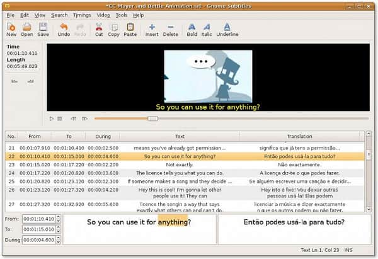
Task: Insert a new subtitle with the plus icon
Action: tap(152, 30)
